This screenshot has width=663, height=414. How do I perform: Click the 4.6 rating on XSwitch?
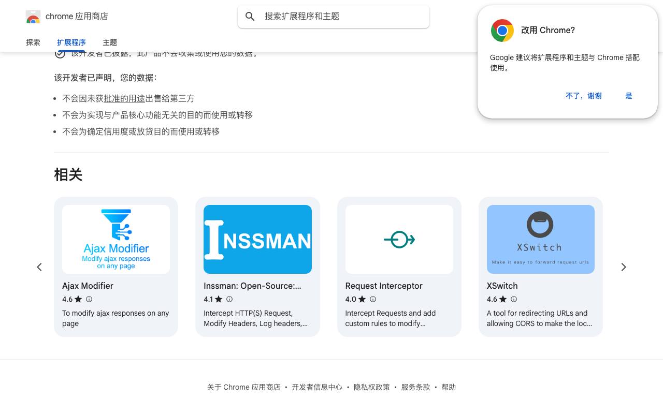pos(492,299)
